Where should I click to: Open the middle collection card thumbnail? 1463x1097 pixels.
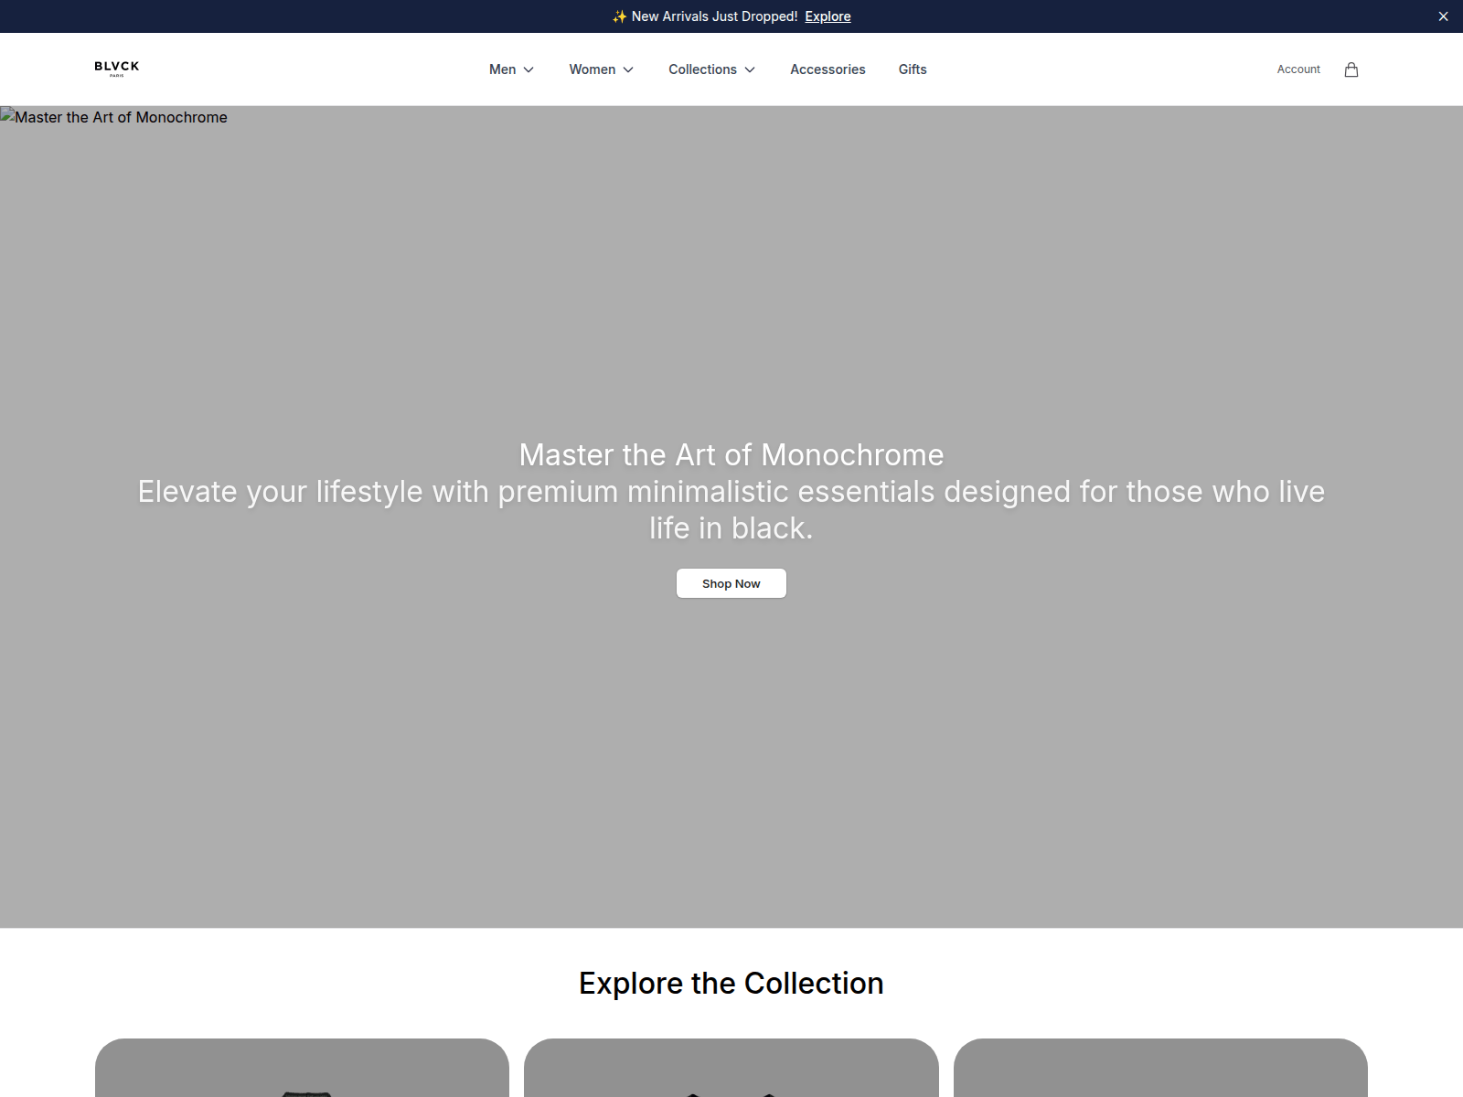(x=731, y=1068)
